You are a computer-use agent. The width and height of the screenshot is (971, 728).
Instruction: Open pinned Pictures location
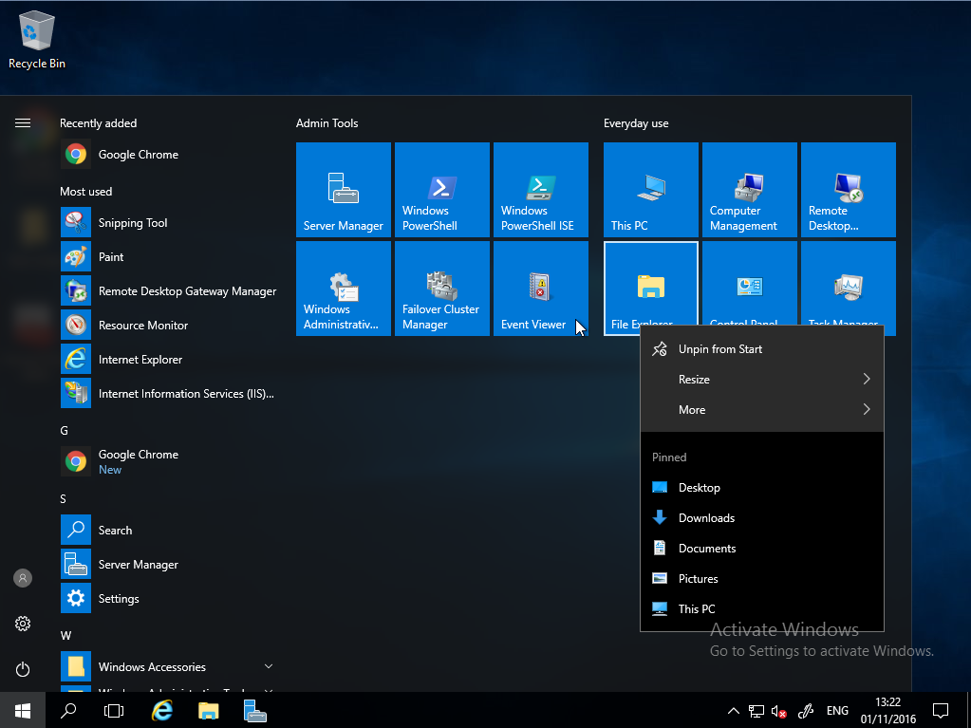point(761,579)
